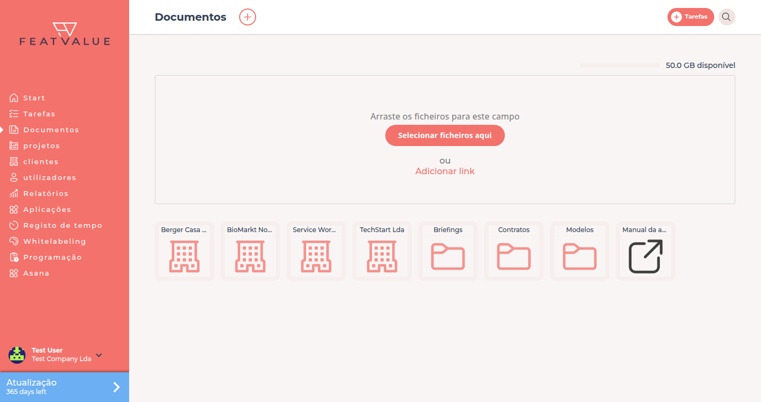Click the Asana grid icon in sidebar

coord(14,273)
